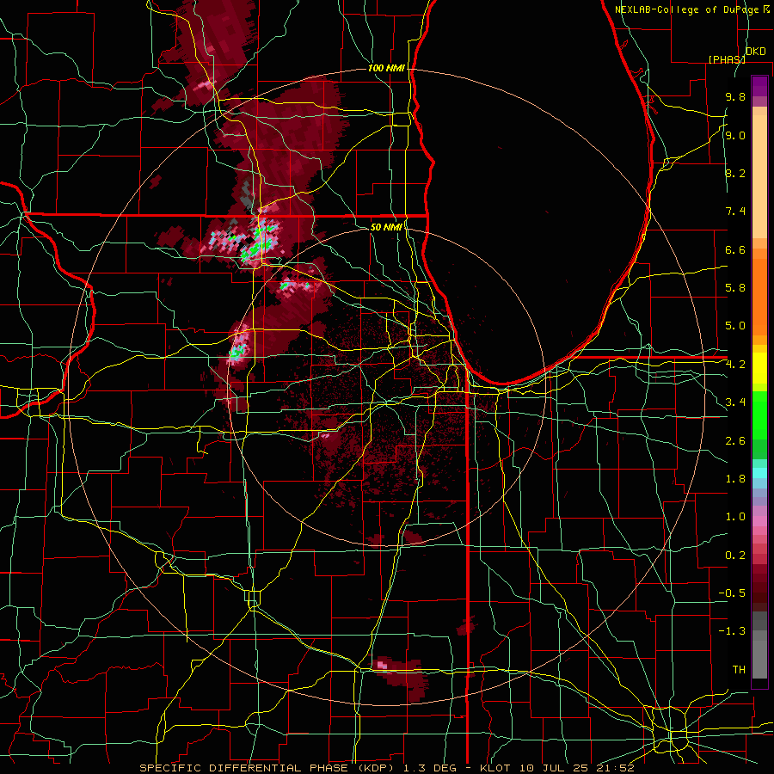
Task: Click the Specific Differential Phase KLOT caption
Action: (386, 768)
